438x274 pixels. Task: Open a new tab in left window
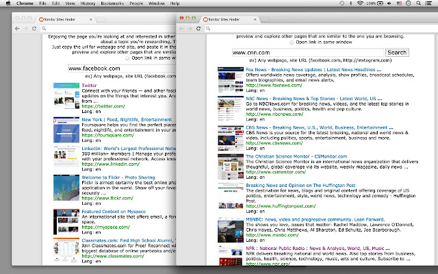click(101, 20)
